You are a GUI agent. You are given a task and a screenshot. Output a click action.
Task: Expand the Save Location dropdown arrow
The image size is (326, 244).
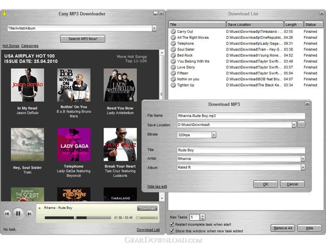point(294,125)
